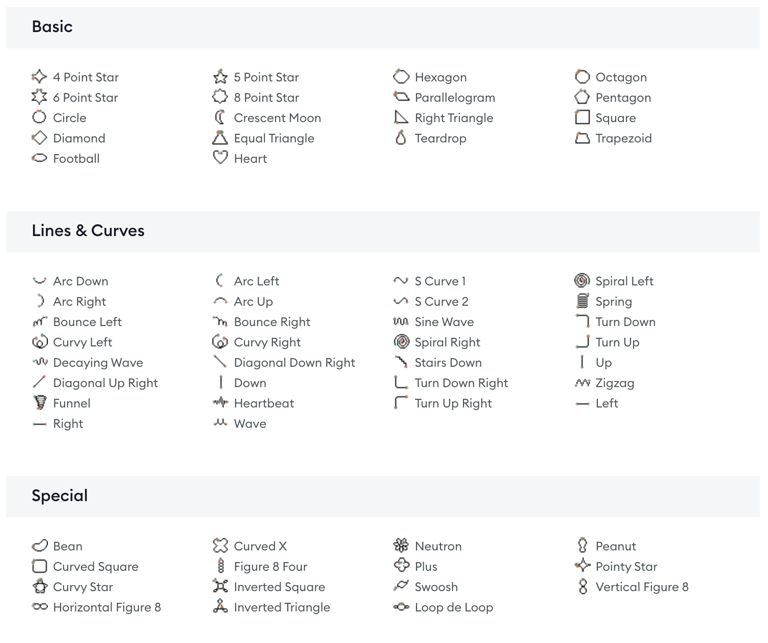Click the Crescent Moon label
The width and height of the screenshot is (768, 643).
click(x=278, y=118)
